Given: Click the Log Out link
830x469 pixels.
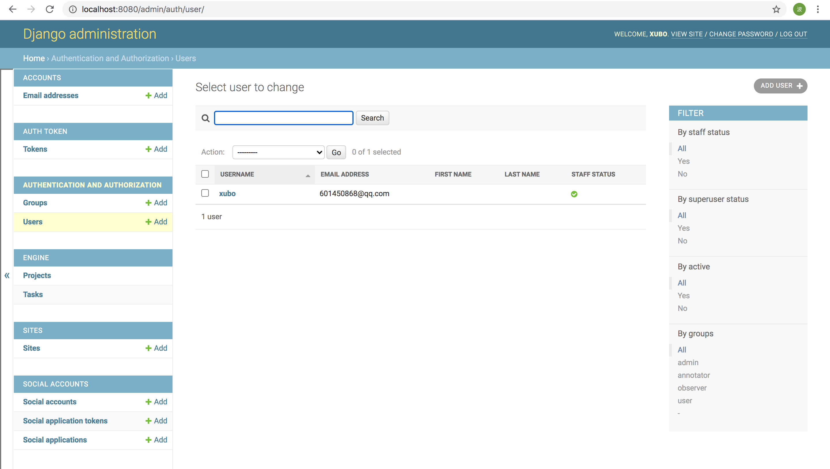Looking at the screenshot, I should [793, 34].
